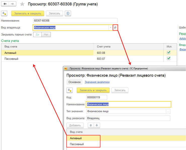Open the Тип значения selection ellipsis button
This screenshot has width=186, height=150.
[168, 111]
